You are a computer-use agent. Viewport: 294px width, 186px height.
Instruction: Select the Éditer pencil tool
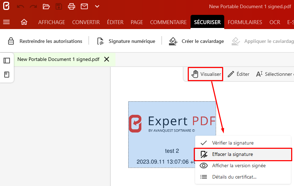click(x=238, y=74)
